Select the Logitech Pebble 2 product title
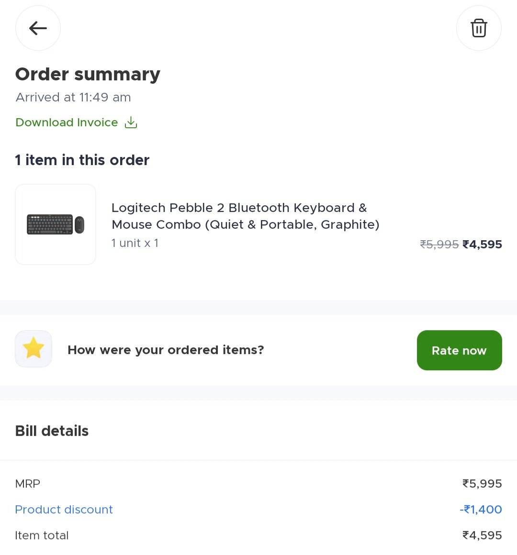 245,216
